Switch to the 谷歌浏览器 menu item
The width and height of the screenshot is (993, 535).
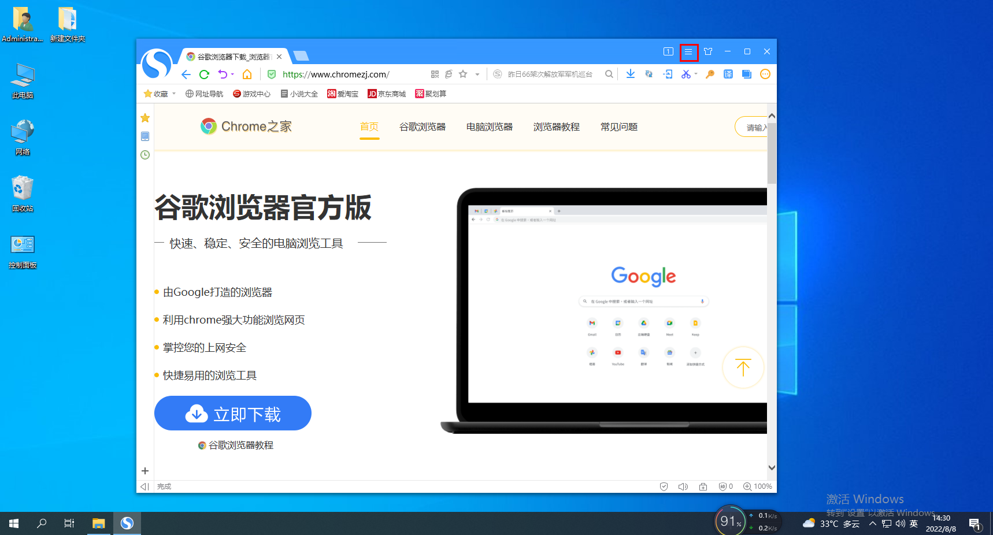coord(423,127)
